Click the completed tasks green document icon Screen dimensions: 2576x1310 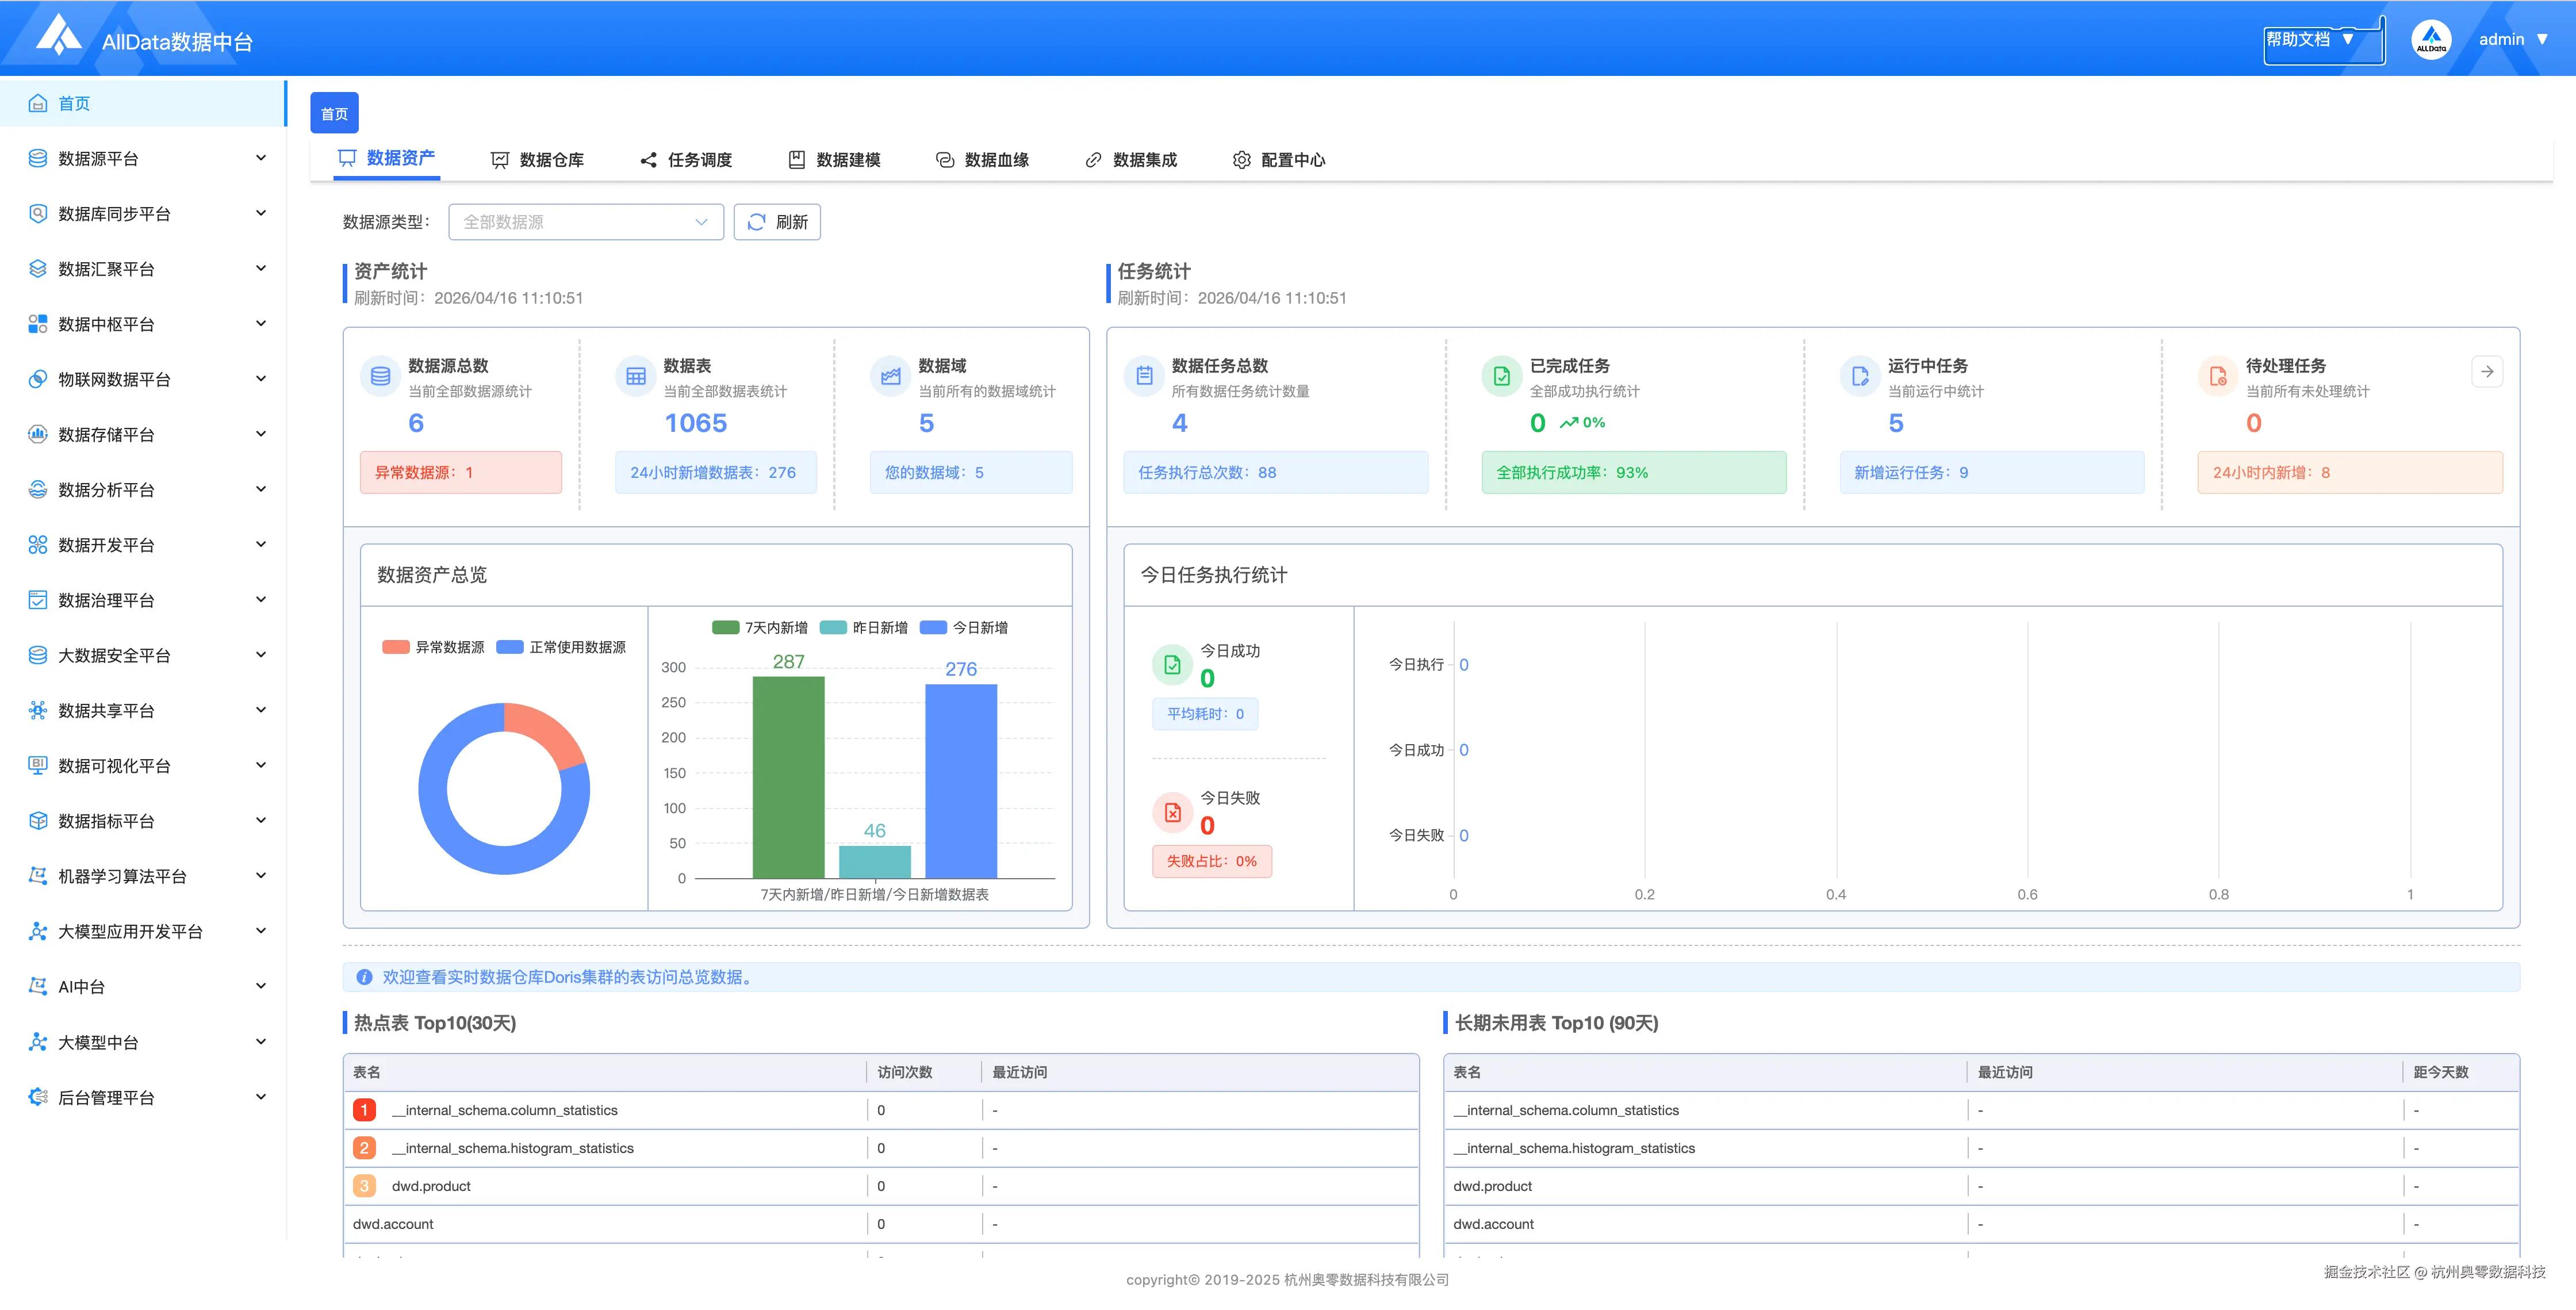tap(1501, 376)
